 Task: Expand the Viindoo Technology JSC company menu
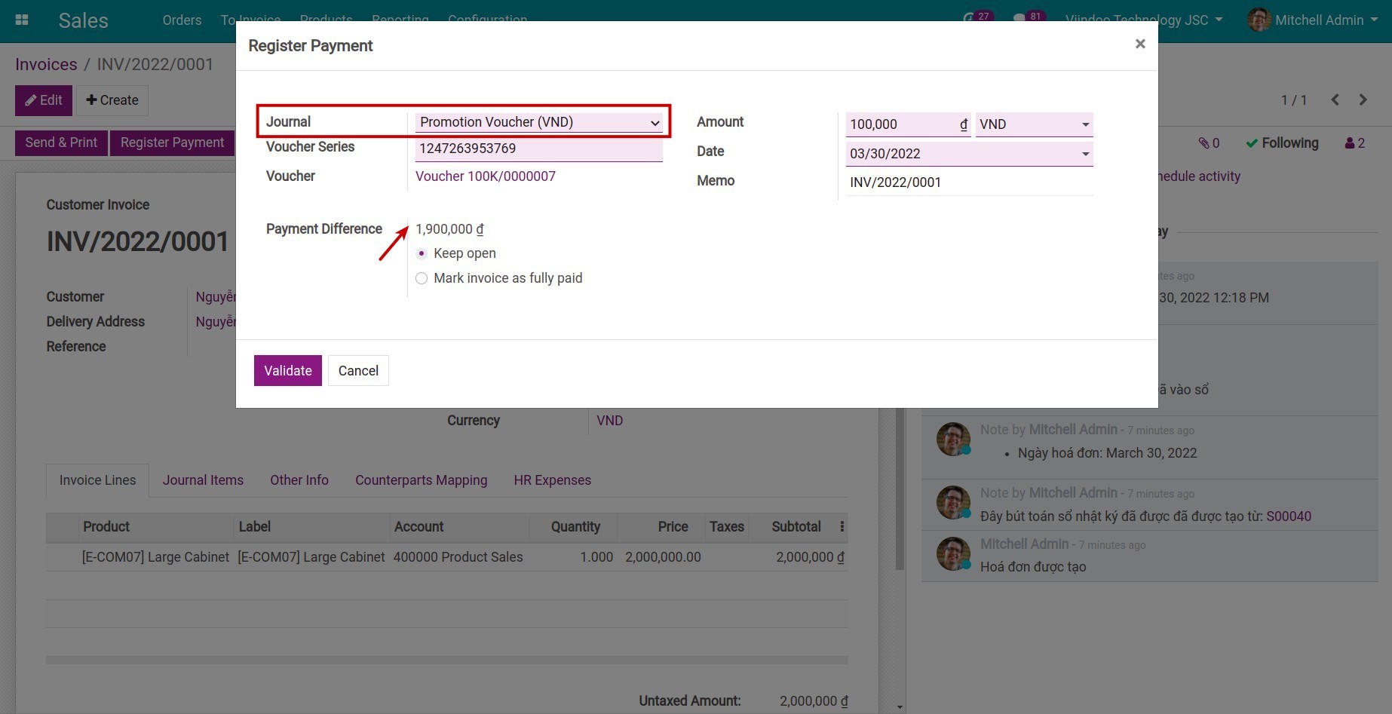[1143, 20]
